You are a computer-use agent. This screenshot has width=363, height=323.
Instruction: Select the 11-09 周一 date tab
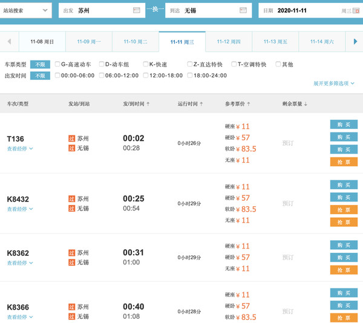pyautogui.click(x=89, y=42)
